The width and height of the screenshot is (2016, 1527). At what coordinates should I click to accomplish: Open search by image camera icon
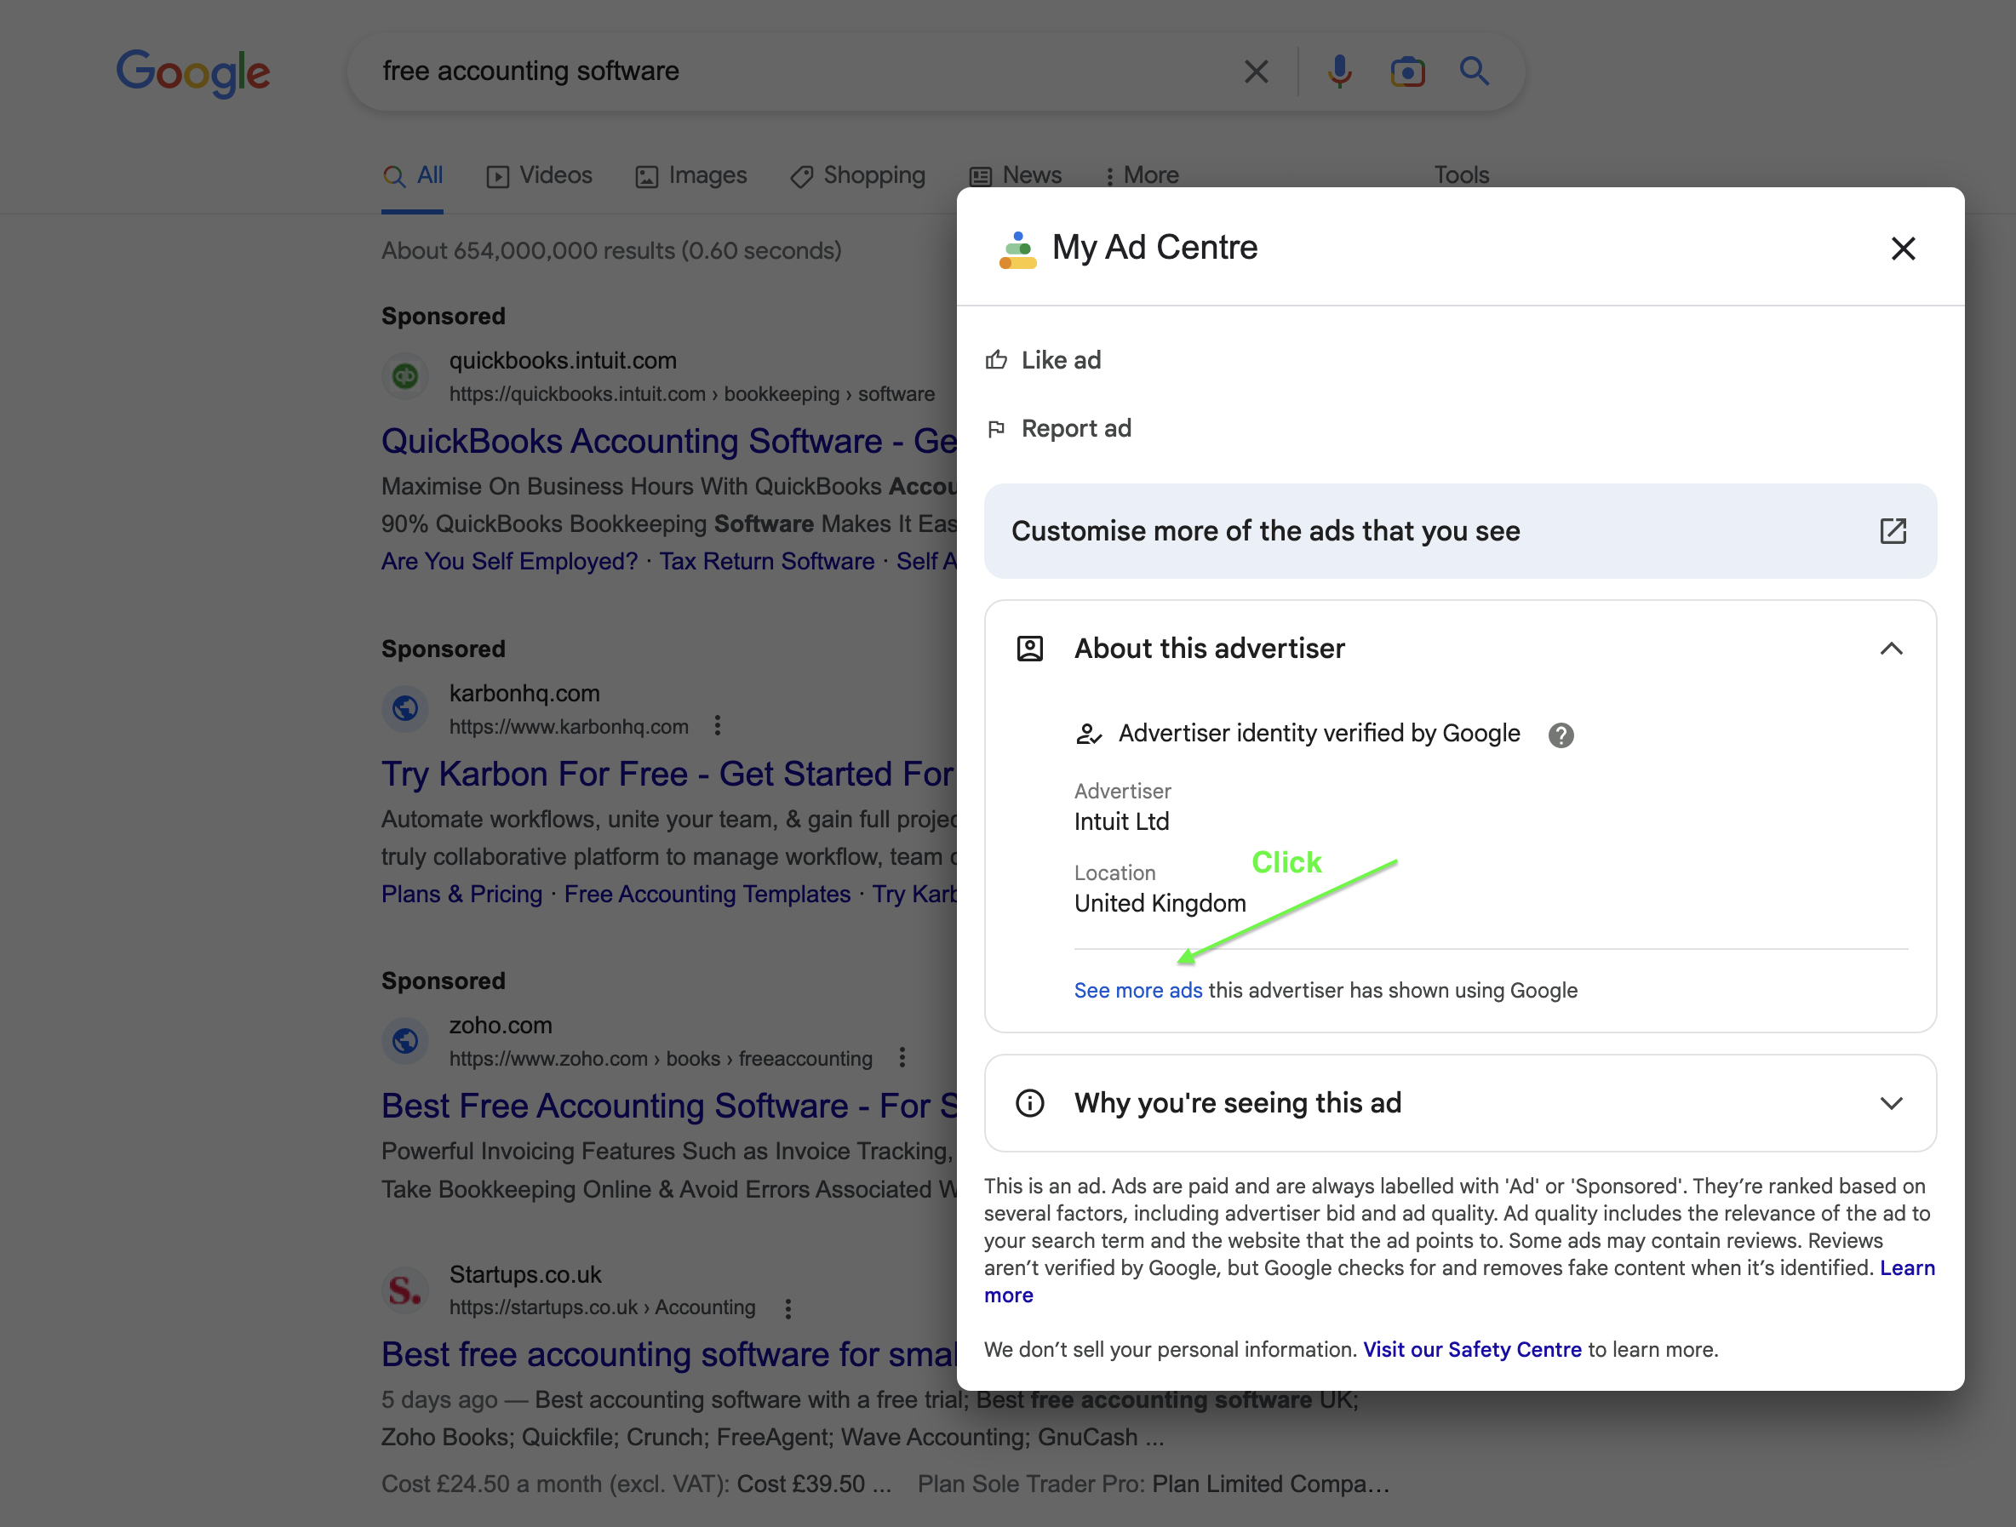(x=1406, y=71)
